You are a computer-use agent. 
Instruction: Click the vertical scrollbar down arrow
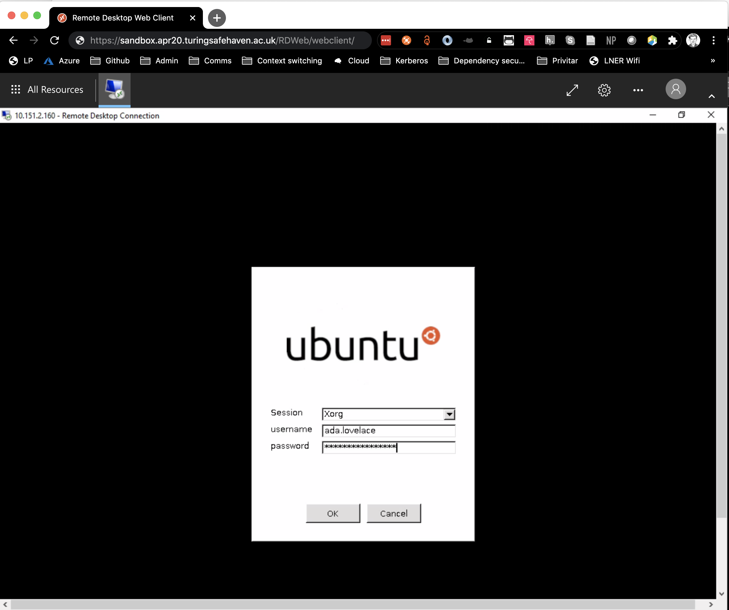[x=722, y=594]
